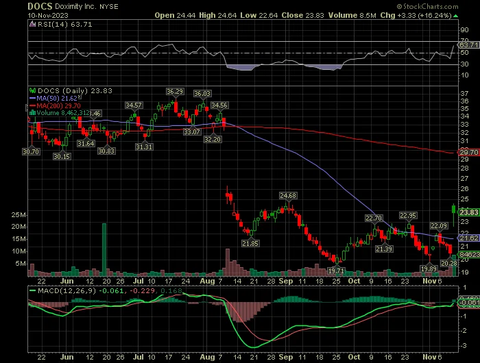Click the 5M volume axis label

click(x=21, y=263)
